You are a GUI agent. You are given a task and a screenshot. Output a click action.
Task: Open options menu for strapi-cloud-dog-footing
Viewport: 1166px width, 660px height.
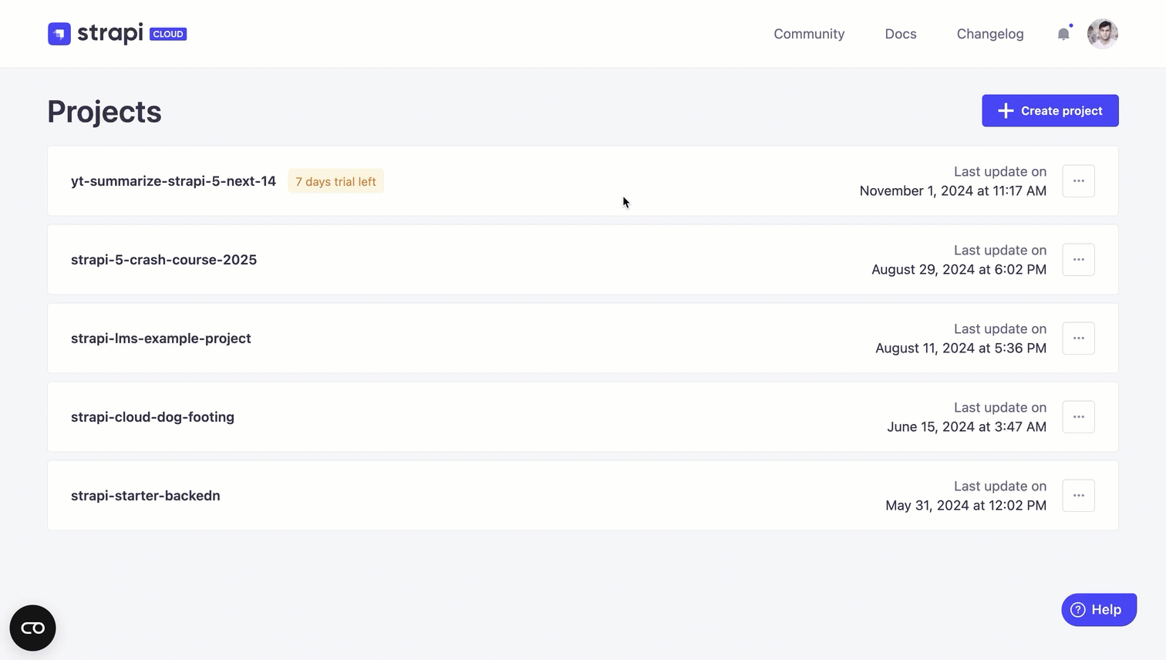pyautogui.click(x=1078, y=417)
